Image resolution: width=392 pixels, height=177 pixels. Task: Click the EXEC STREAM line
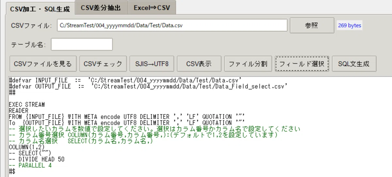(x=27, y=105)
